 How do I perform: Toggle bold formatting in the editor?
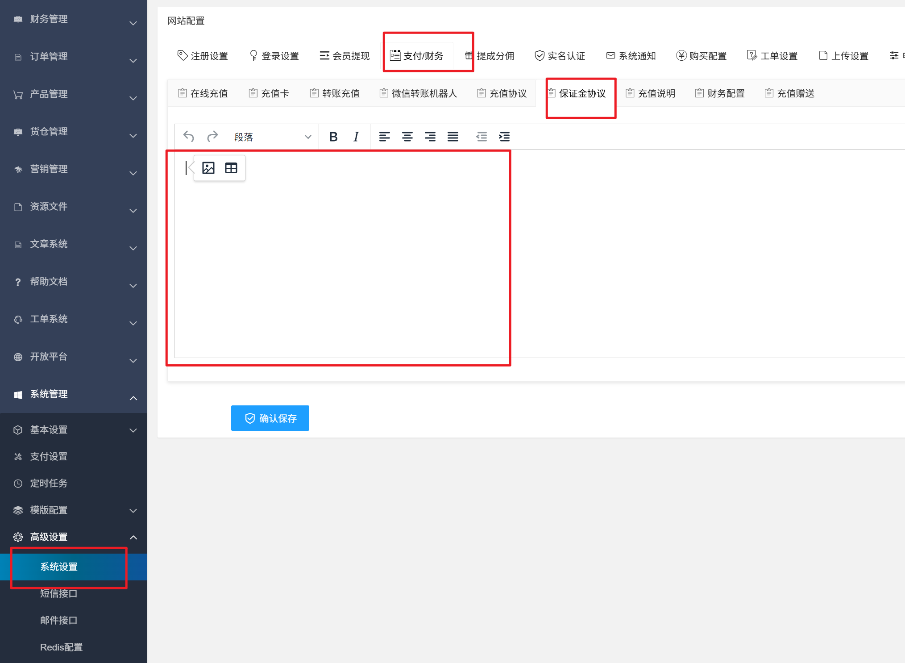tap(333, 137)
